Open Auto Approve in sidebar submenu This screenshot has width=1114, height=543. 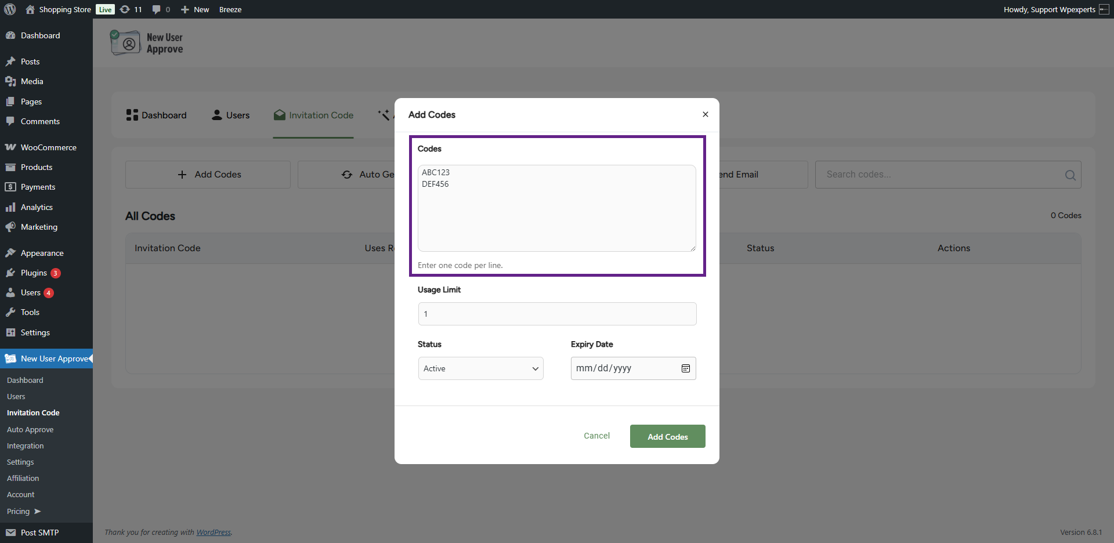pos(30,429)
